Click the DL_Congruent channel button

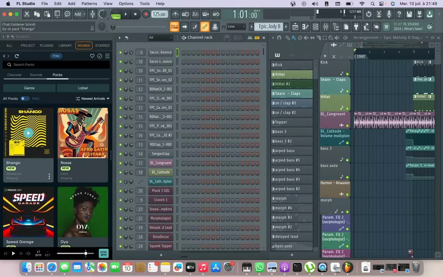(x=161, y=163)
